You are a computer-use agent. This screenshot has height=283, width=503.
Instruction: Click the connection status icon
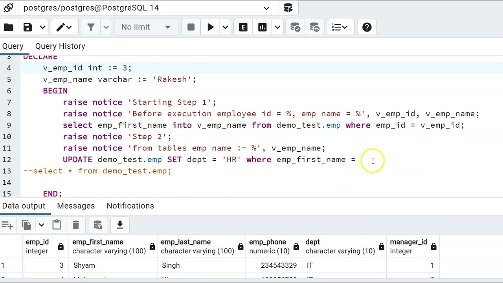pyautogui.click(x=9, y=8)
